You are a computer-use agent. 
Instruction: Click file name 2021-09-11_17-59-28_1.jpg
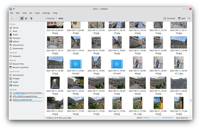tap(137, 113)
